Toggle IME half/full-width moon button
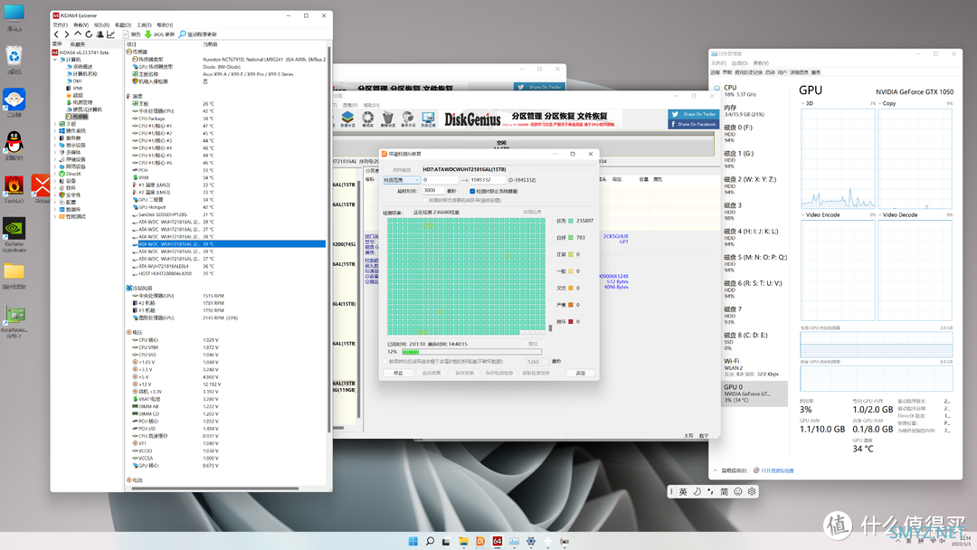Image resolution: width=977 pixels, height=550 pixels. (x=697, y=491)
